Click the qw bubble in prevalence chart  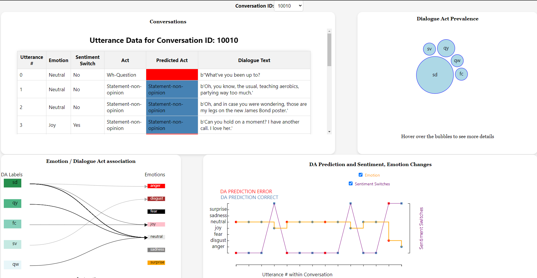click(x=457, y=61)
